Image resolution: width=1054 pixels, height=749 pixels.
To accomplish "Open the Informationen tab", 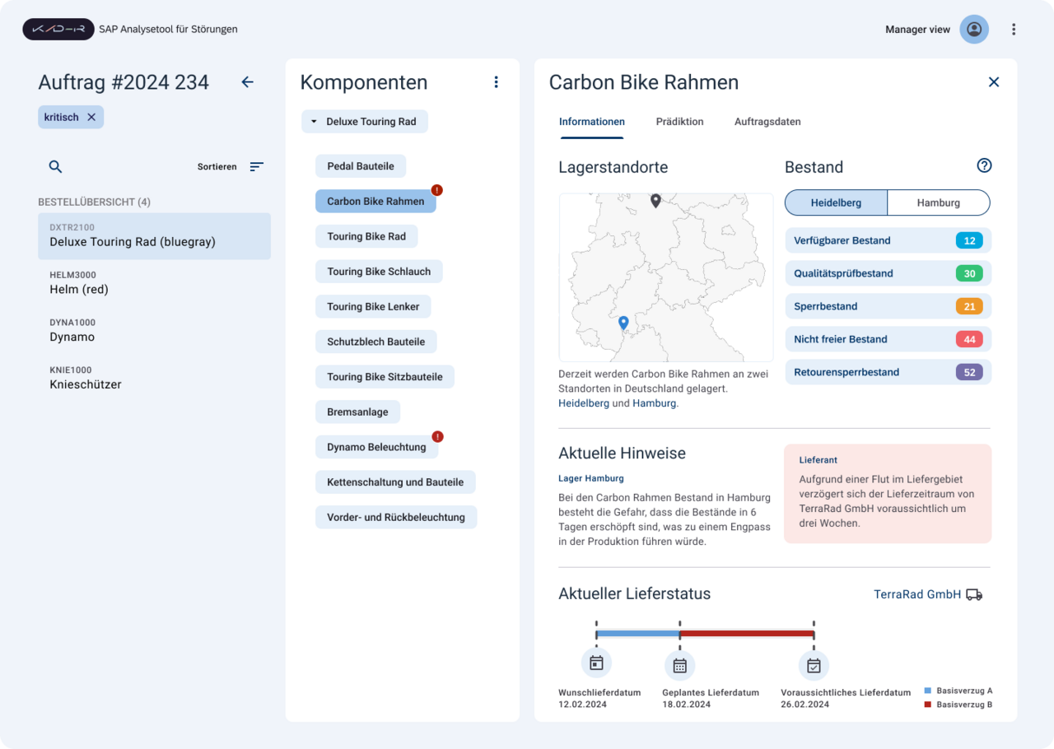I will (592, 122).
